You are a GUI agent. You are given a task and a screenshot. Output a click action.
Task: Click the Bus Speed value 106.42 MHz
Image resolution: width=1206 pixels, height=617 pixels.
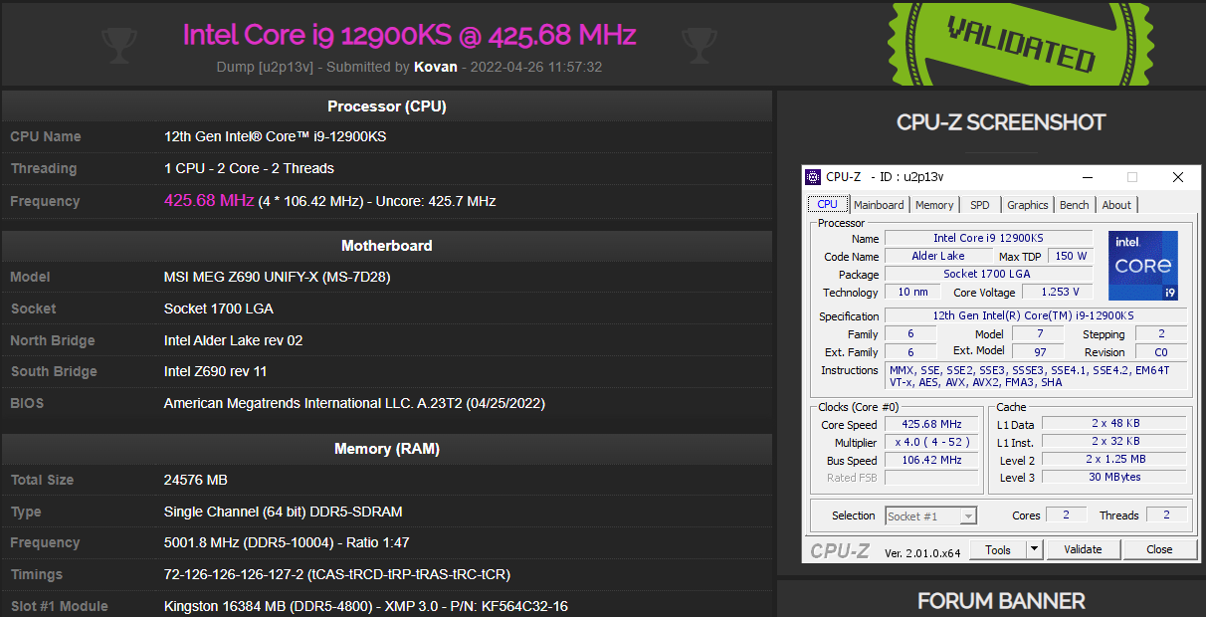pyautogui.click(x=931, y=461)
